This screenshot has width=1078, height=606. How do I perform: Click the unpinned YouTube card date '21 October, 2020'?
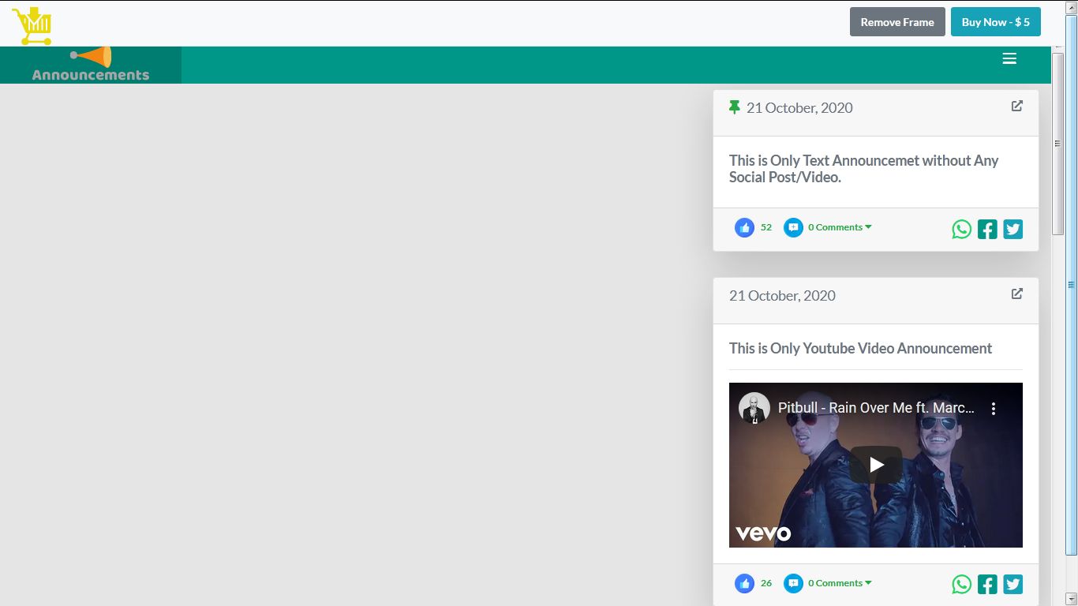[x=782, y=296]
